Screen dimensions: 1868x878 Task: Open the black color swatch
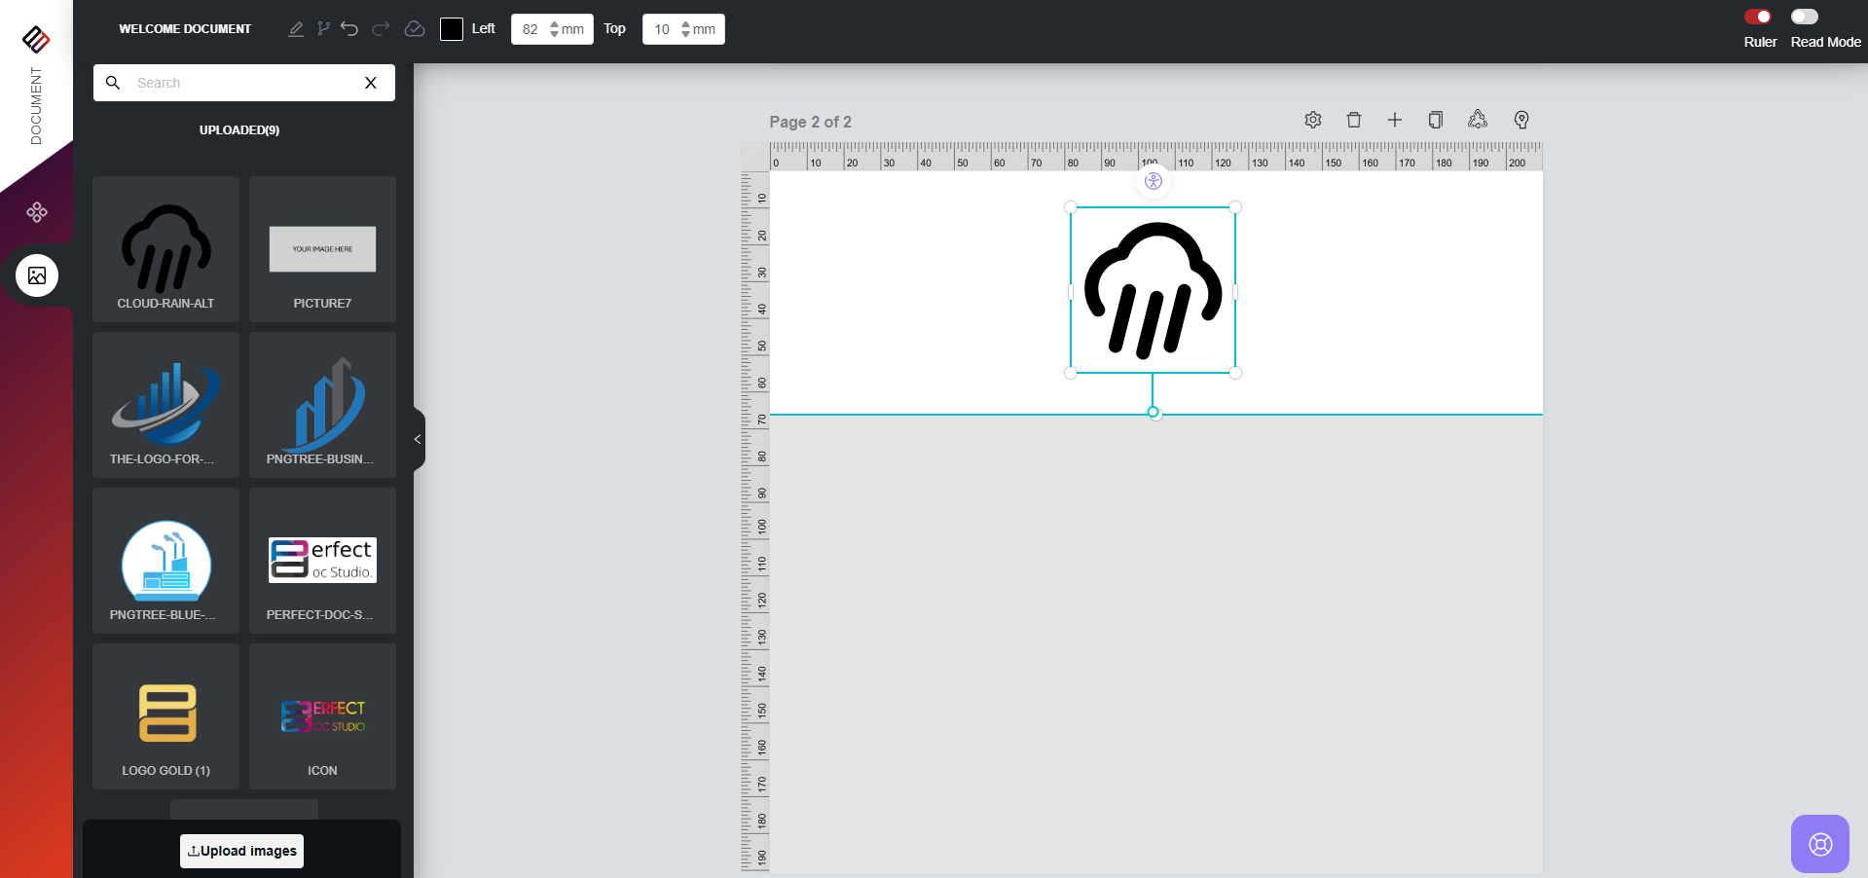click(x=452, y=29)
